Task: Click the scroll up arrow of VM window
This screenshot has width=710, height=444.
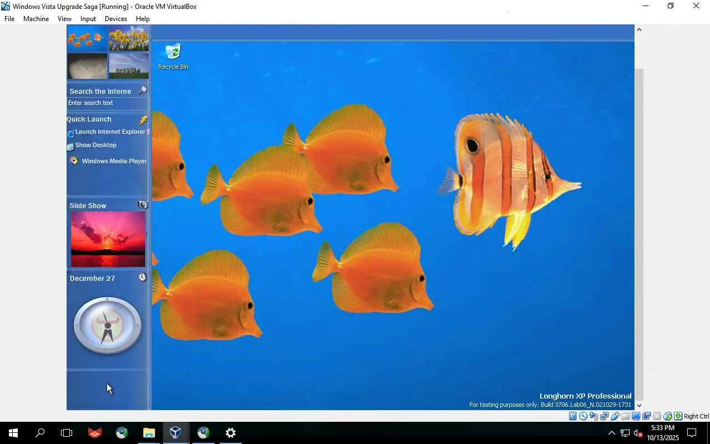Action: (x=639, y=29)
